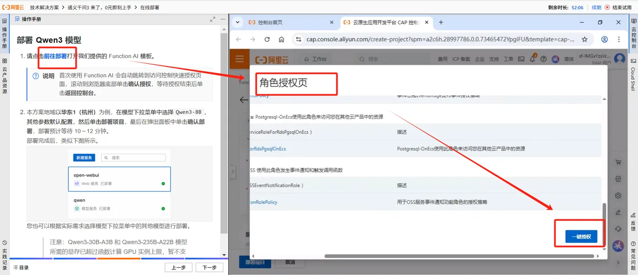Open the 实践记录 sidebar tab

(x=5, y=256)
